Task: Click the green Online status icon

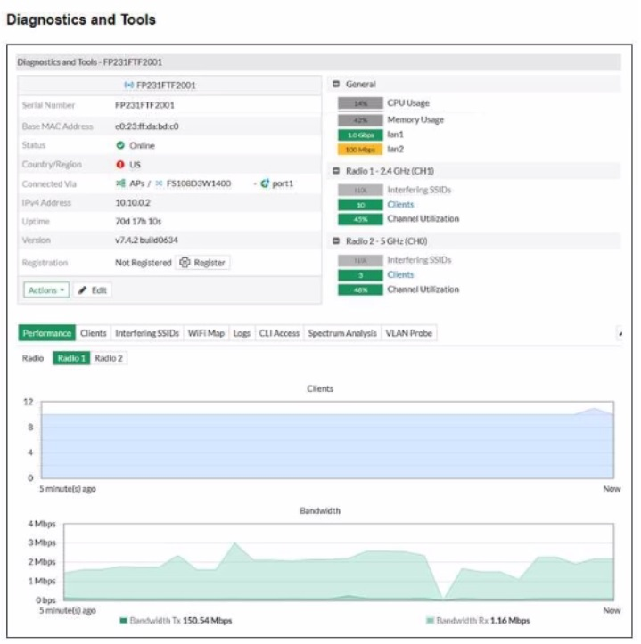Action: (x=120, y=145)
